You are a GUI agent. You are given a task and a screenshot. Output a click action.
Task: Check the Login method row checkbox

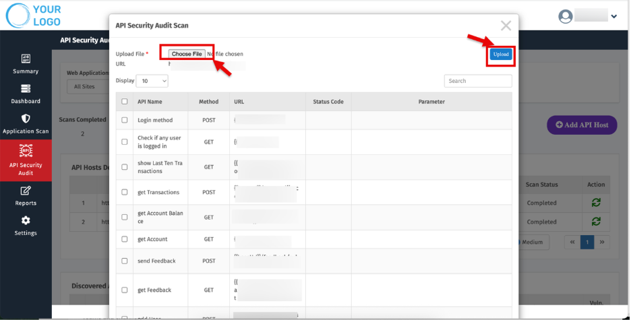point(124,120)
